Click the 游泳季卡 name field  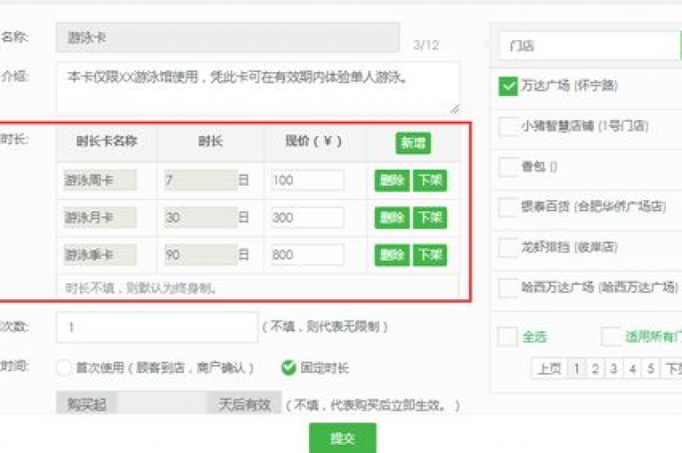pyautogui.click(x=100, y=255)
